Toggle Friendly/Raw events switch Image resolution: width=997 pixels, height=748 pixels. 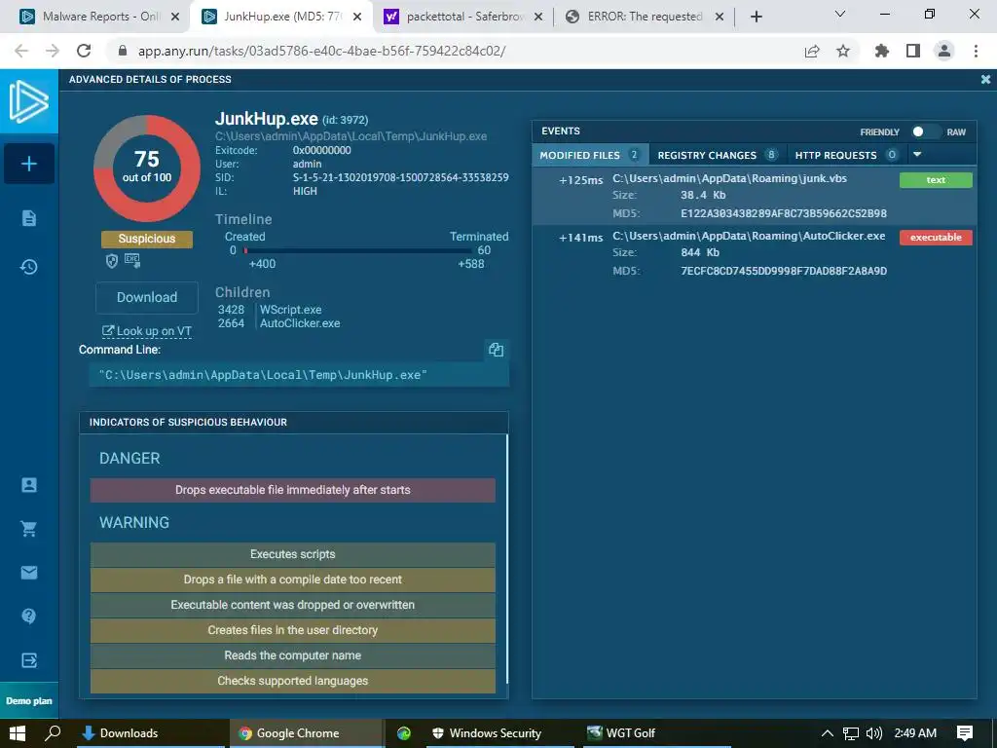tap(925, 131)
